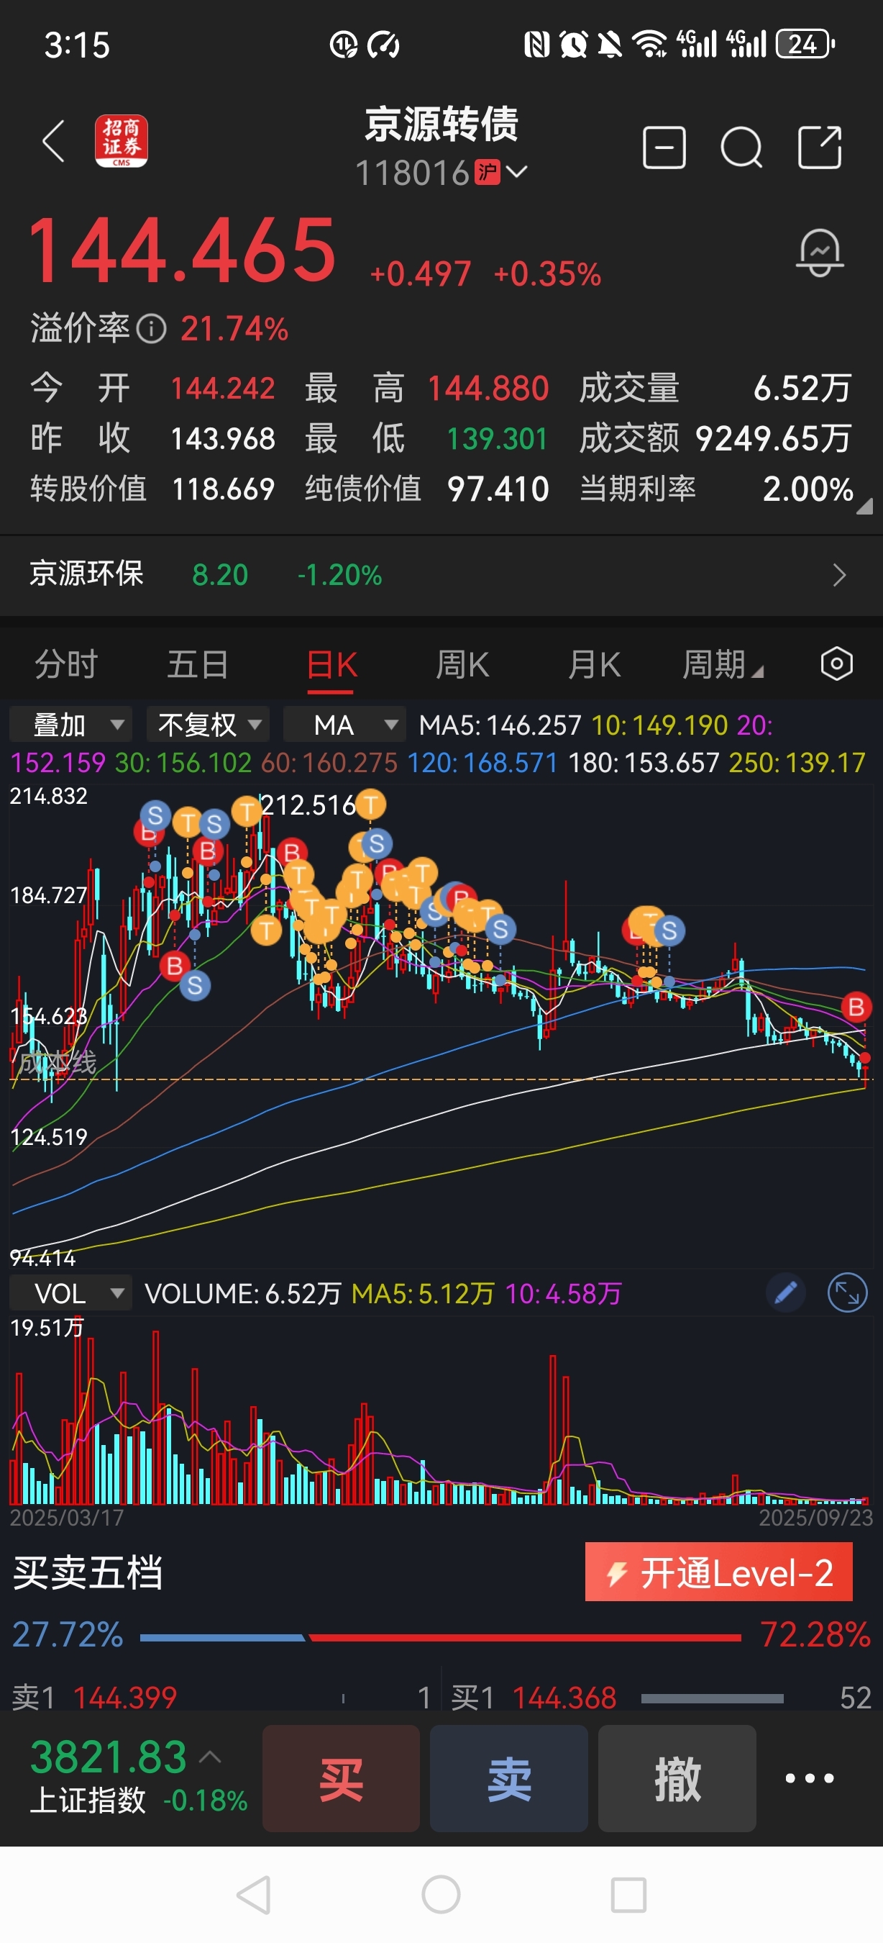Tap the Android recent apps square
This screenshot has width=883, height=1943.
click(628, 1895)
